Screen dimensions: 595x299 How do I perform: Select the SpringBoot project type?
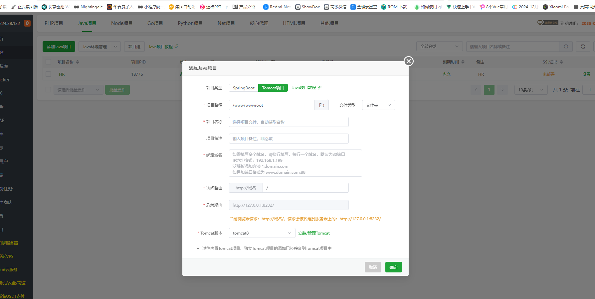(244, 88)
